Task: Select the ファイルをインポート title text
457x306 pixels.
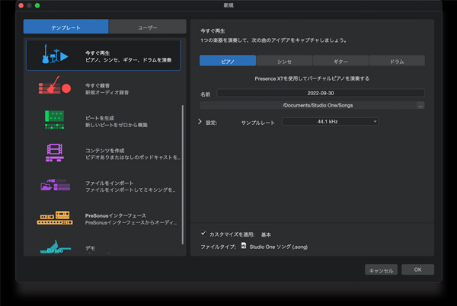Action: click(109, 183)
